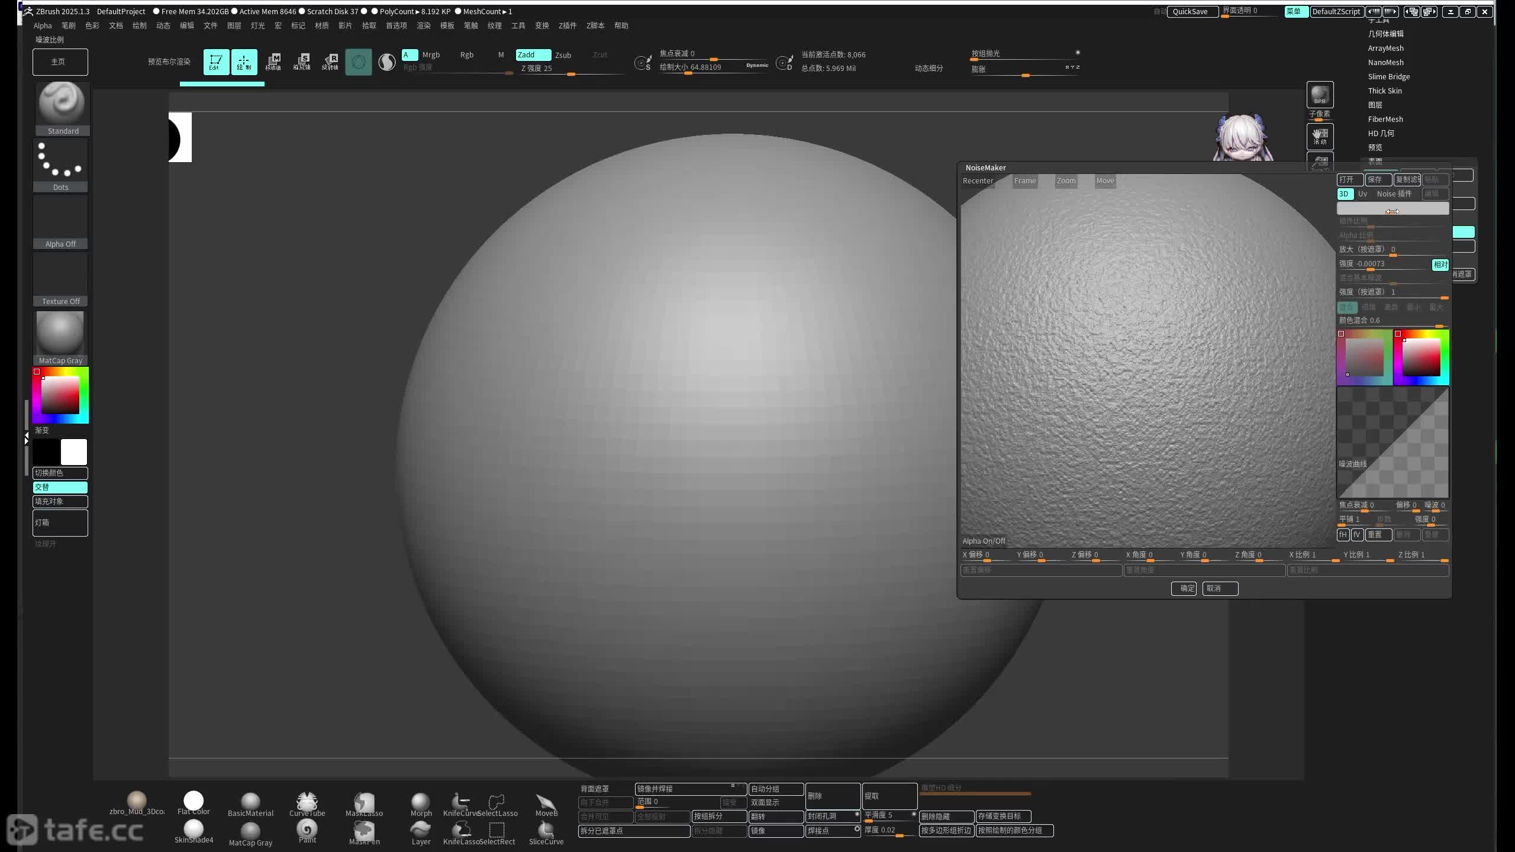The width and height of the screenshot is (1515, 852).
Task: Select the SliceCurve brush
Action: point(546,833)
